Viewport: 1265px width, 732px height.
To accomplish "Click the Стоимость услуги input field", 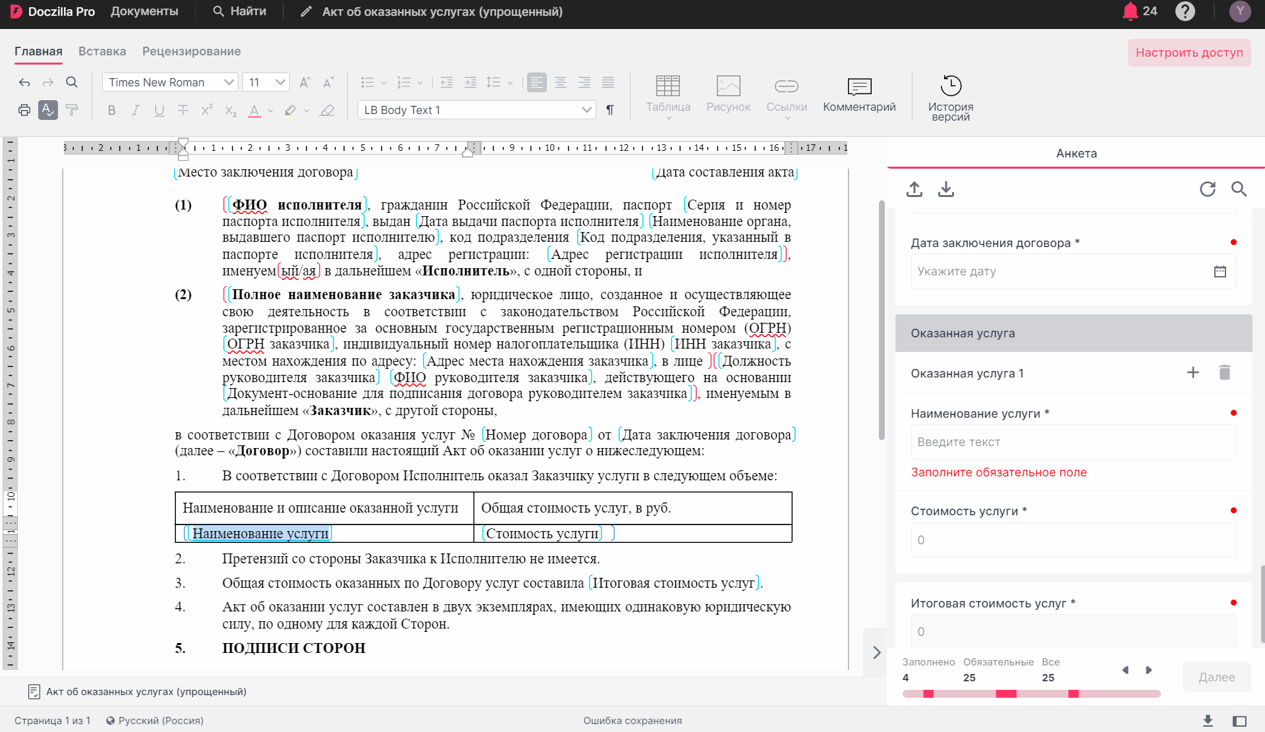I will pyautogui.click(x=1073, y=540).
